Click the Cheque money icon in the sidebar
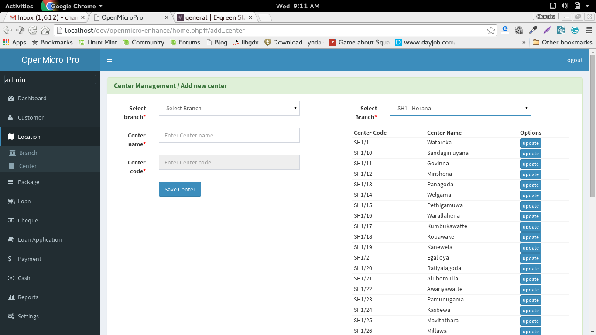Viewport: 596px width, 335px height. [11, 220]
